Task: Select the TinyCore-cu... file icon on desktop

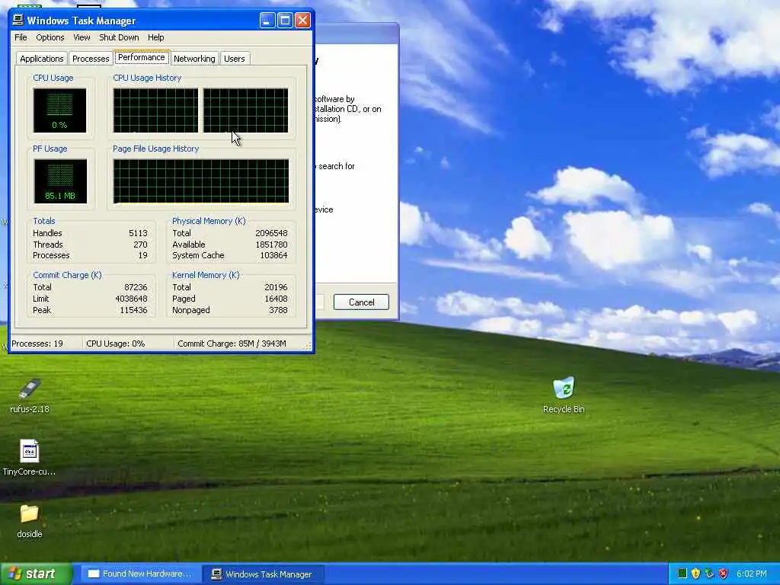Action: [29, 458]
